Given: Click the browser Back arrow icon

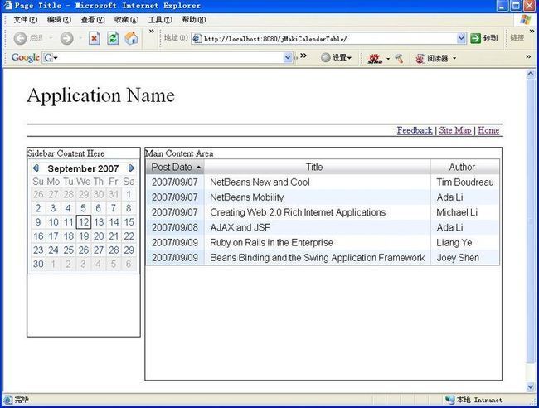Looking at the screenshot, I should pos(20,38).
